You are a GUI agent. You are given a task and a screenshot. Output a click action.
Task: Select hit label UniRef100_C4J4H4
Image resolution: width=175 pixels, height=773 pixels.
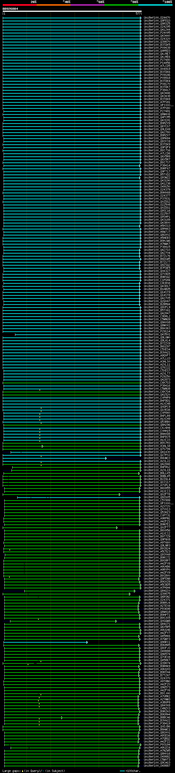tap(157, 428)
